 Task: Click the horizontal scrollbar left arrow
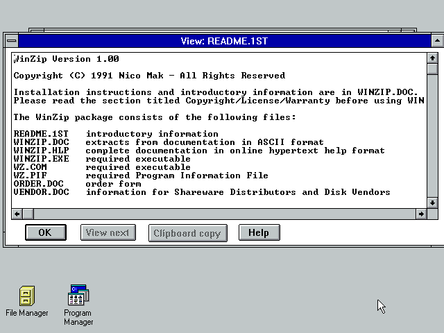click(17, 214)
